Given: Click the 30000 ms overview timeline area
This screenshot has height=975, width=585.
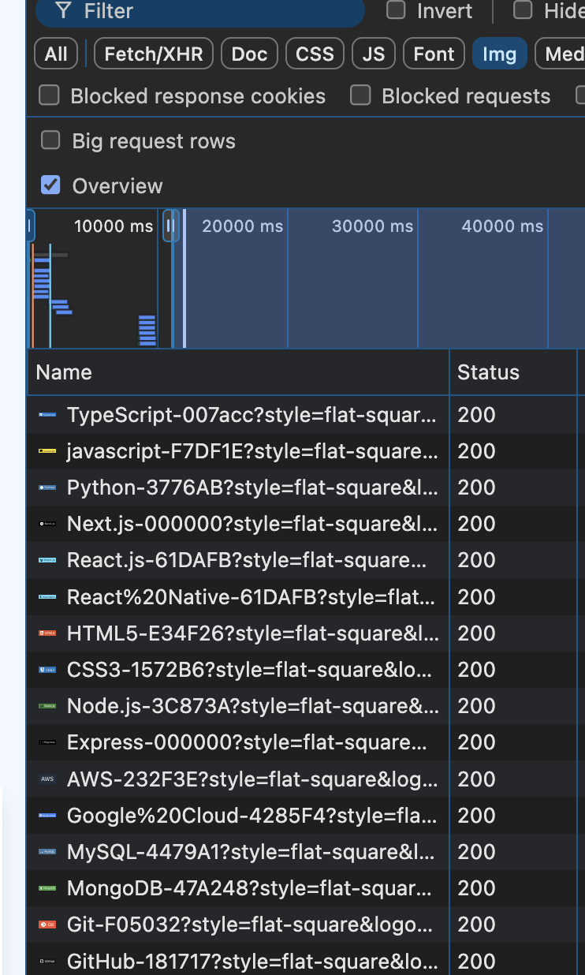Looking at the screenshot, I should pyautogui.click(x=352, y=278).
